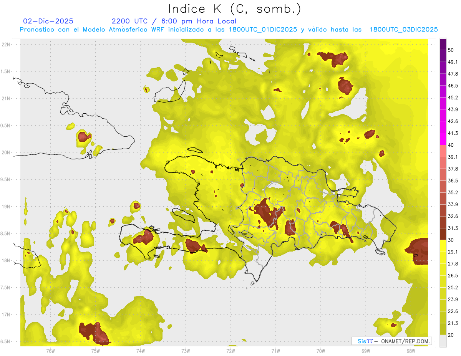Select the colorbar value '30'
Viewport: 461px width, 356px height.
tap(451, 240)
